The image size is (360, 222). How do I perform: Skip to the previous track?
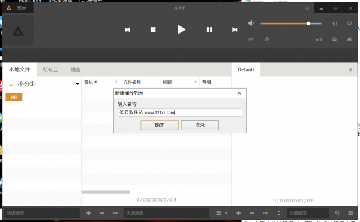coord(128,29)
